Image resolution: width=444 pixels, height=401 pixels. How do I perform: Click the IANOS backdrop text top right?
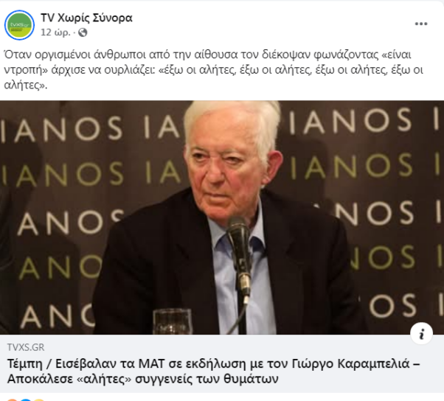(x=351, y=122)
